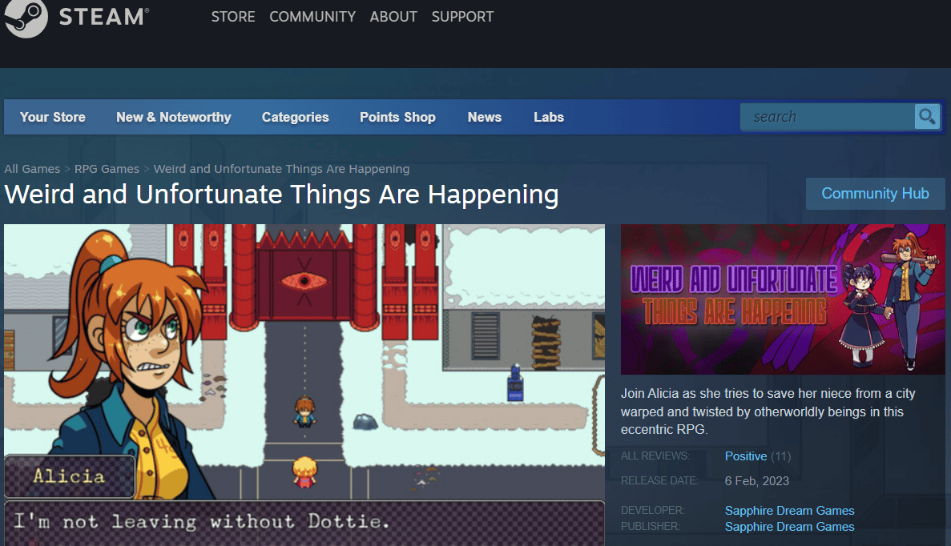Go to the ABOUT page
This screenshot has height=546, width=951.
[393, 17]
